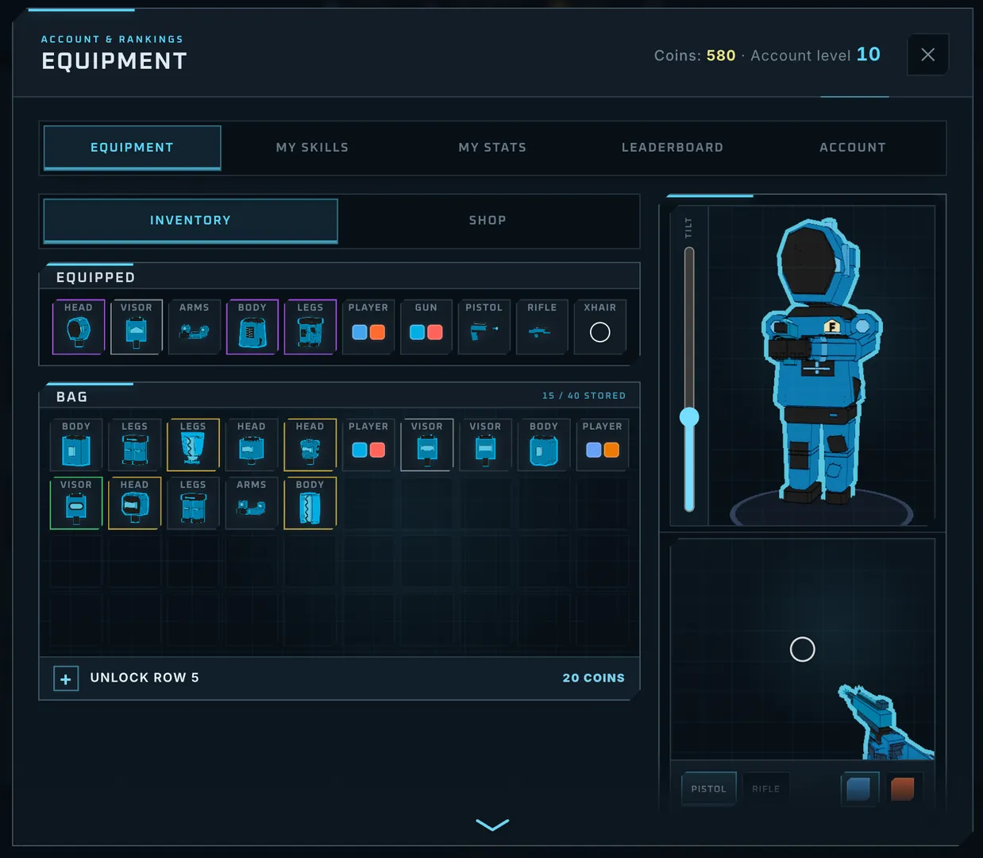The image size is (983, 858).
Task: Click the 20 COINS unlock price
Action: (593, 678)
